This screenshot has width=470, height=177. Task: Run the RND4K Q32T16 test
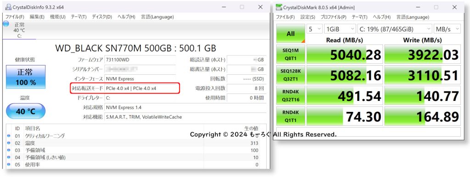click(x=291, y=95)
